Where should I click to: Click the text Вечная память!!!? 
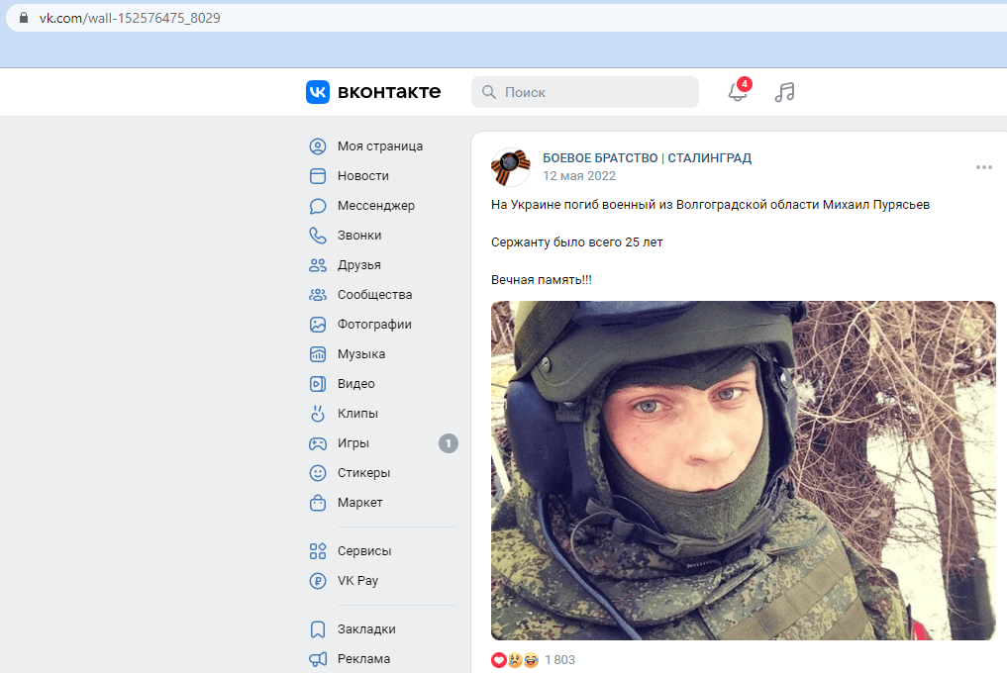click(x=542, y=279)
